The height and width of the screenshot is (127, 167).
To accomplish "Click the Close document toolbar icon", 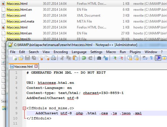I will coord(41,58).
